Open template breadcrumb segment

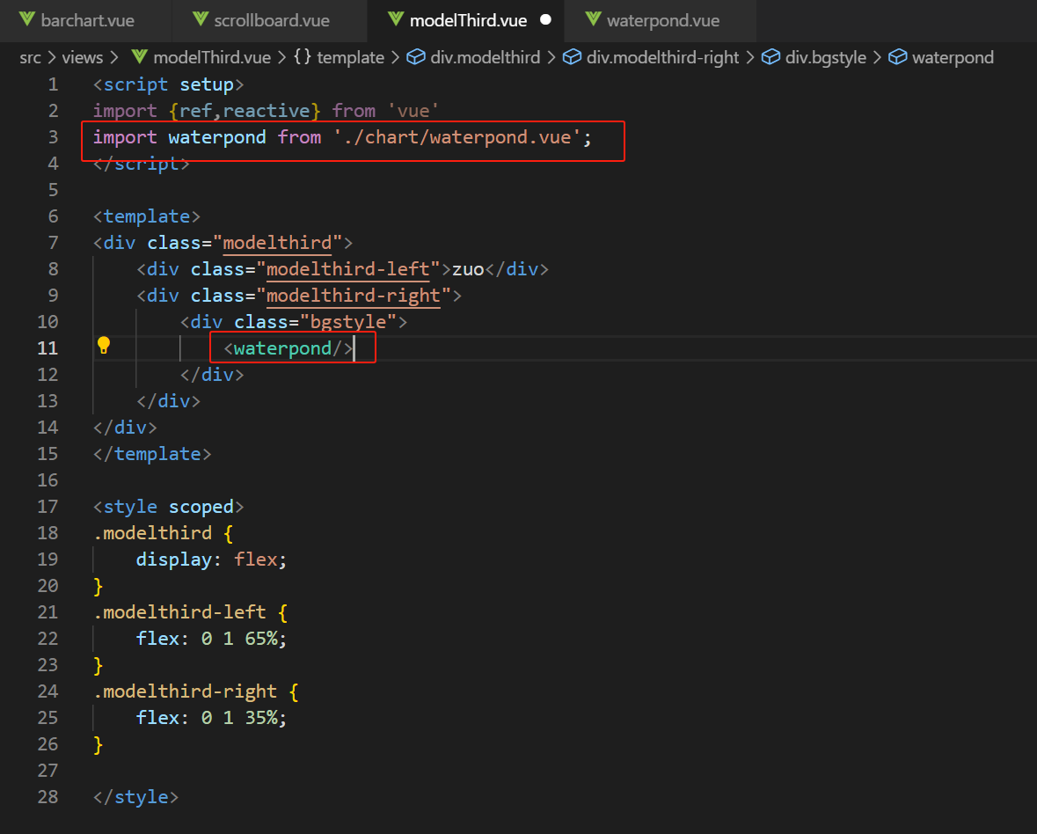click(351, 58)
